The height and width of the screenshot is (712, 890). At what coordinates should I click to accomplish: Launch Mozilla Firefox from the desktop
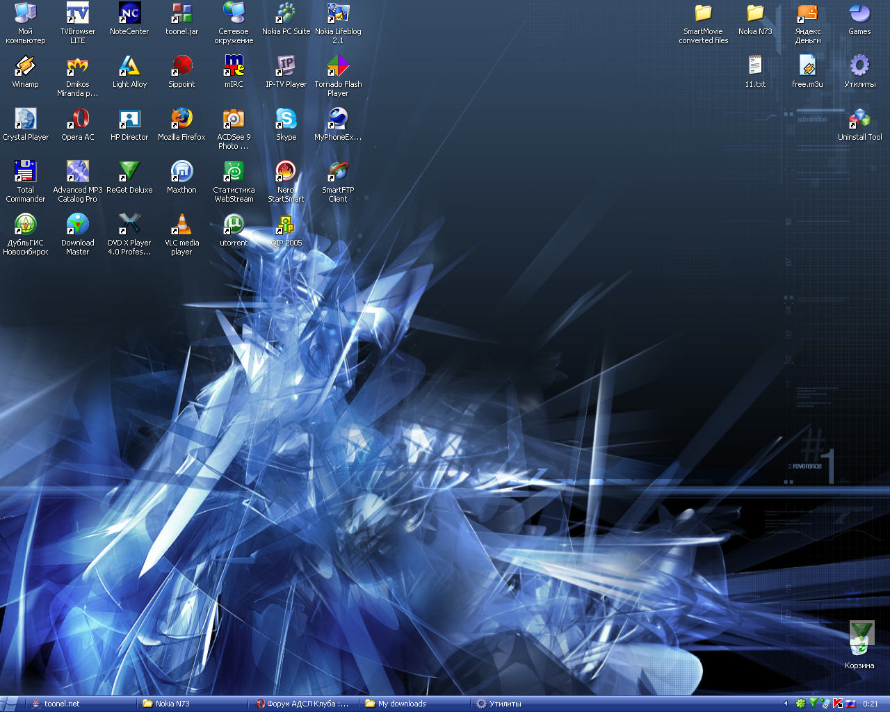181,120
